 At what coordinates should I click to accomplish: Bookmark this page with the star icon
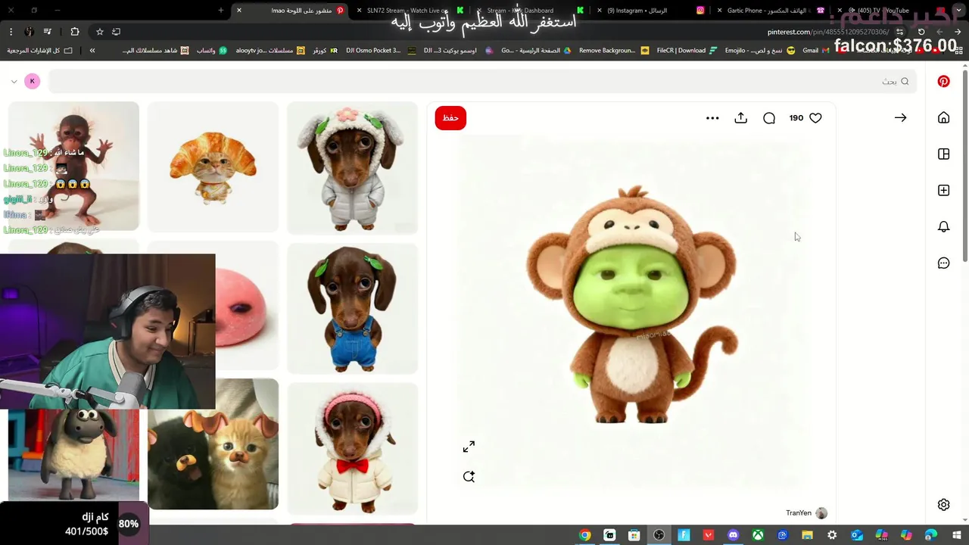(99, 32)
